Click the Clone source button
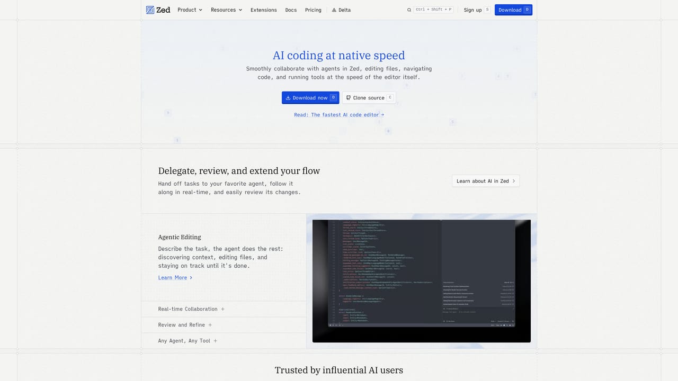The height and width of the screenshot is (381, 678). (369, 97)
